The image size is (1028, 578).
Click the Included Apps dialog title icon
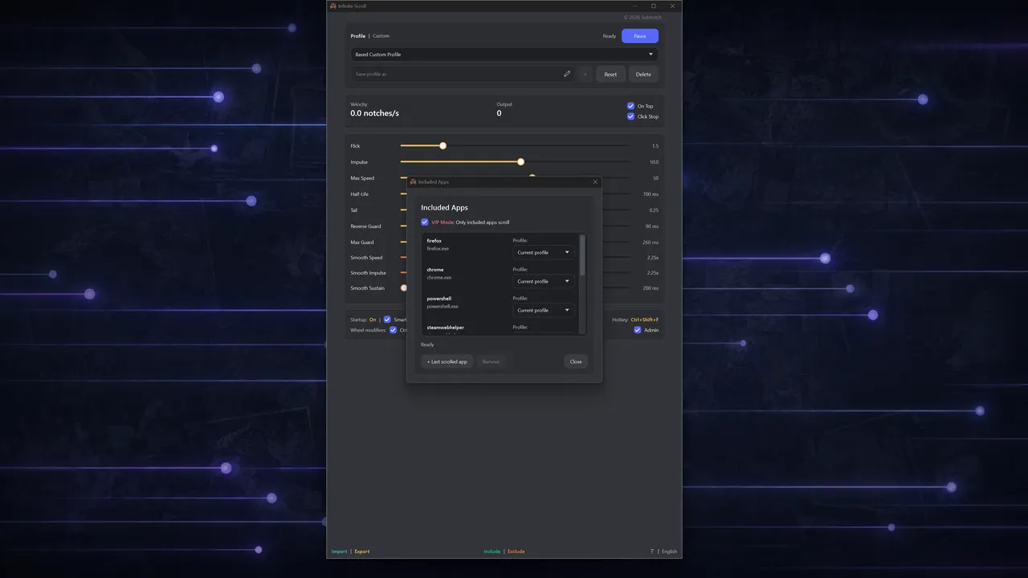[x=413, y=182]
